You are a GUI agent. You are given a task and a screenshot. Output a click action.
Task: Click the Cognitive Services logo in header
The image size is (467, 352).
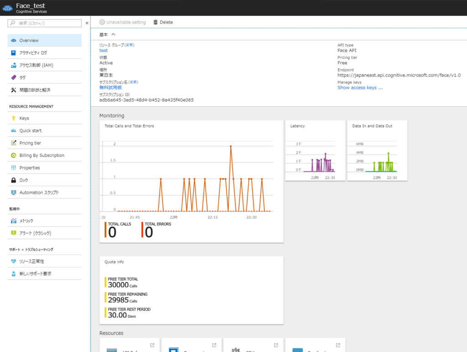[7, 8]
